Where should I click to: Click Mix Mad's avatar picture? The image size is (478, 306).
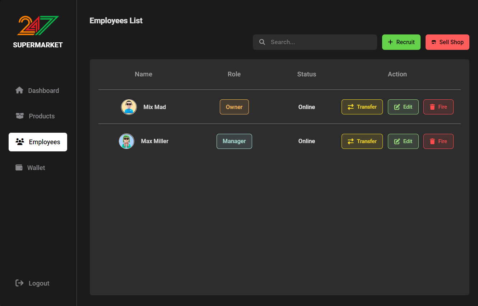click(x=129, y=107)
